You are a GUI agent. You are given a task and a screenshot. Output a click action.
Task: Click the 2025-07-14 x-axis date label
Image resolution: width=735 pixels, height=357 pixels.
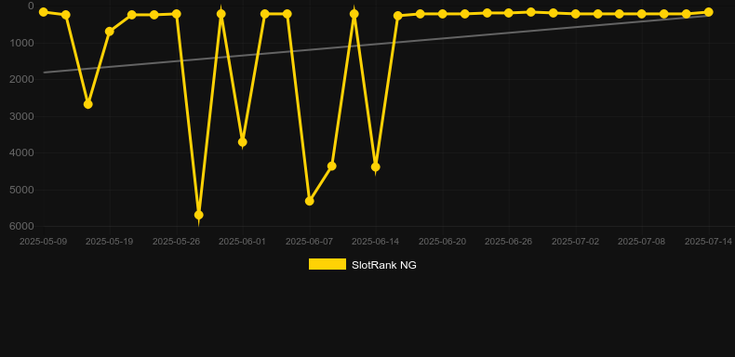[708, 242]
